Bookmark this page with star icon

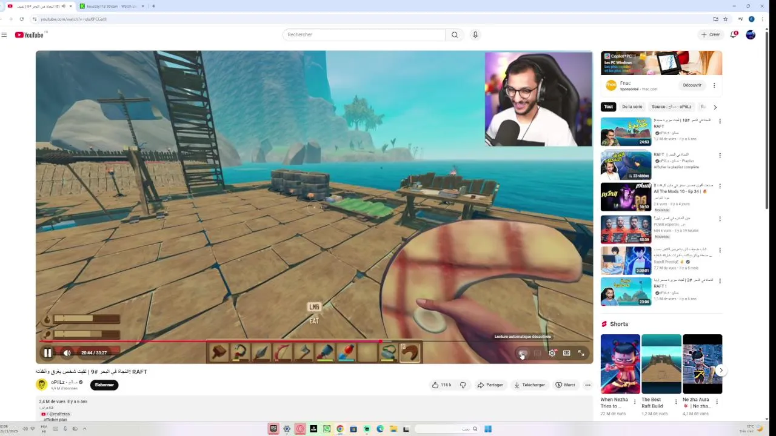coord(725,19)
